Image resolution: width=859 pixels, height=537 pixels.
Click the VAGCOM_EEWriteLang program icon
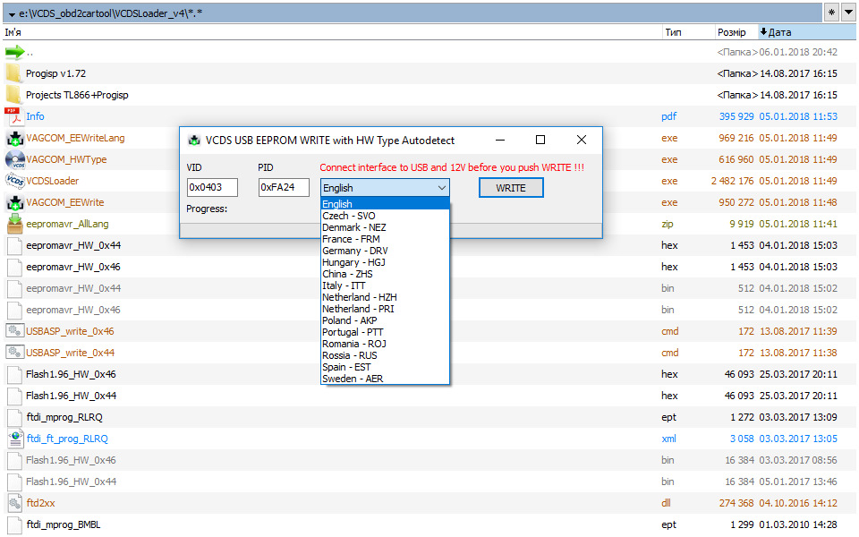(15, 138)
